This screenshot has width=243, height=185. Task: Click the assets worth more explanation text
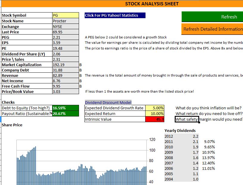pyautogui.click(x=139, y=91)
